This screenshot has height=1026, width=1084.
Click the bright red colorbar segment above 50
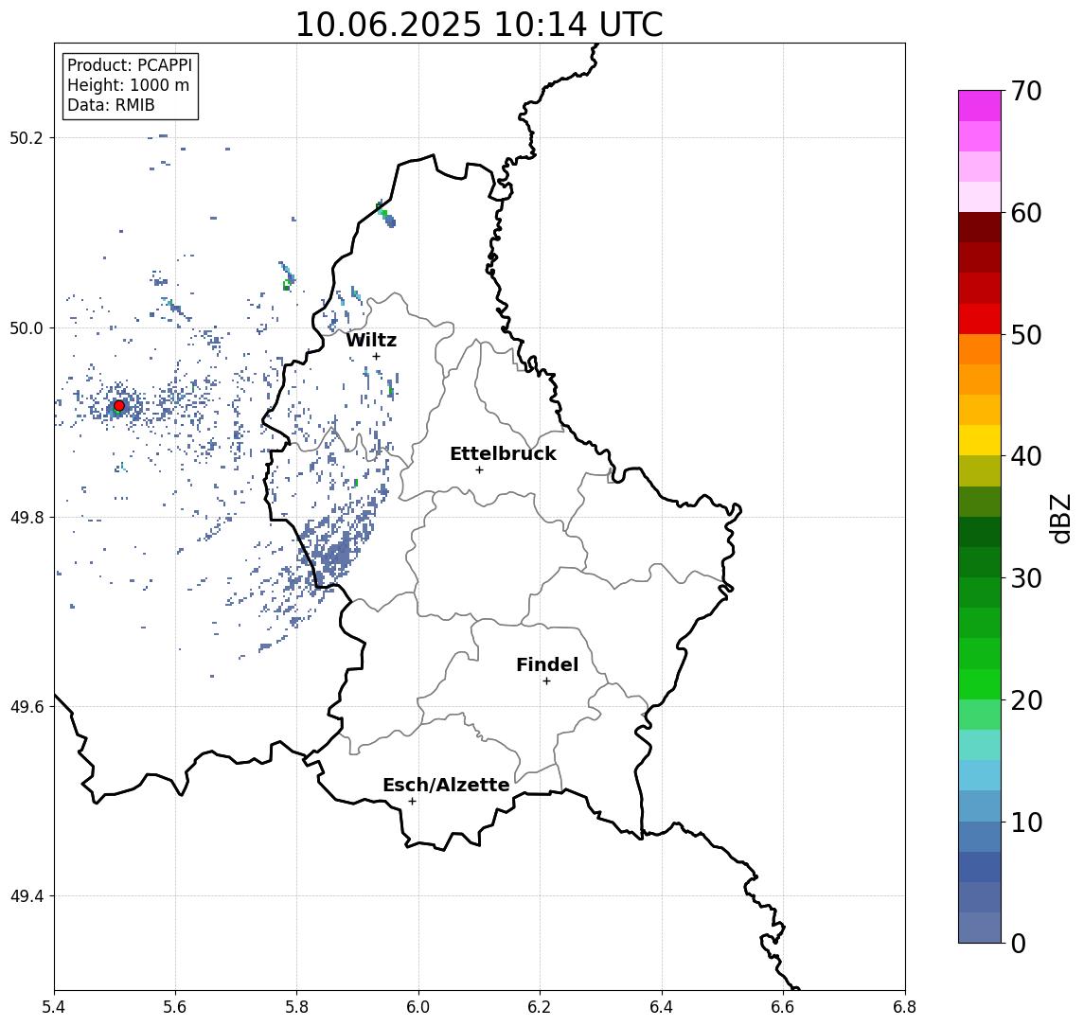tap(980, 319)
